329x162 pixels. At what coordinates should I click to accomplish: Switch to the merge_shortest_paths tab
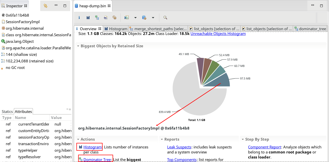158,29
